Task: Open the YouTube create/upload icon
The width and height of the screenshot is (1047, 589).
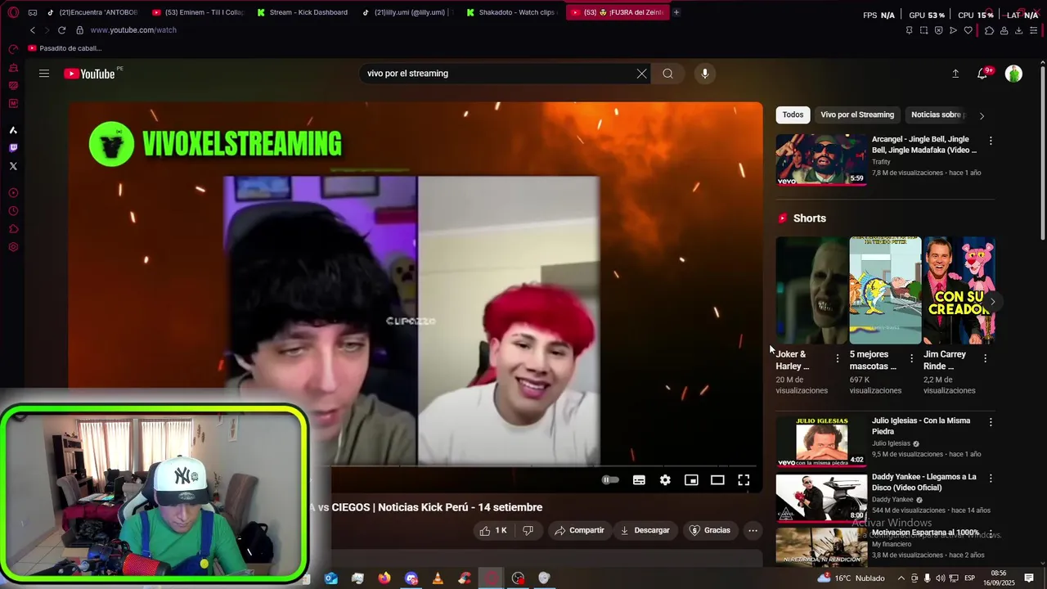Action: click(955, 74)
